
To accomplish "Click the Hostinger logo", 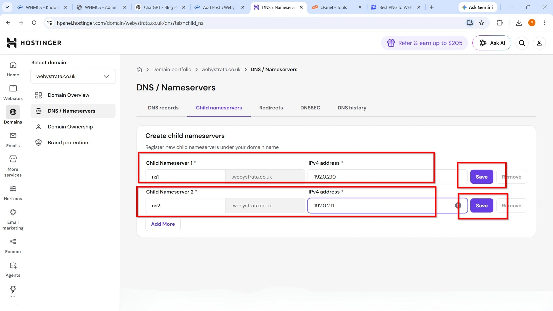I will point(34,43).
